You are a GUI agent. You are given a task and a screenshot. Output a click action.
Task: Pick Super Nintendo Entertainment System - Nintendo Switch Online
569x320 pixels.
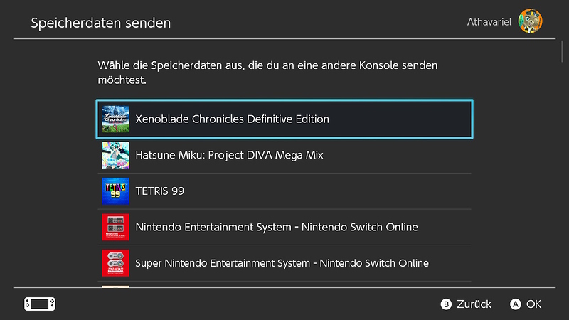[x=284, y=262]
